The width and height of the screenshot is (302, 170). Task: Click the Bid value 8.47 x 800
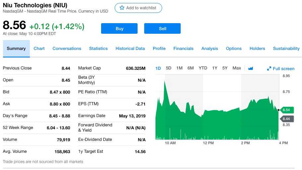[x=60, y=92]
